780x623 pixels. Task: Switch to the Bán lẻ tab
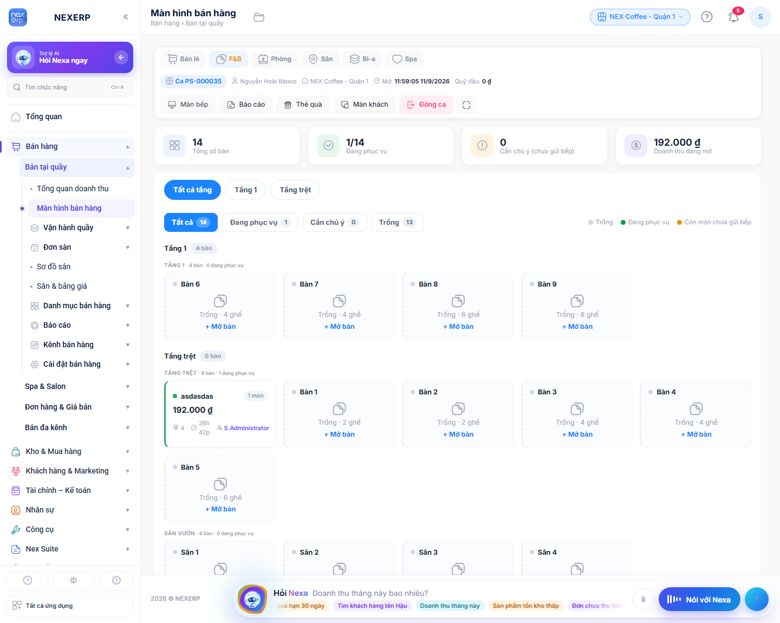pyautogui.click(x=184, y=59)
